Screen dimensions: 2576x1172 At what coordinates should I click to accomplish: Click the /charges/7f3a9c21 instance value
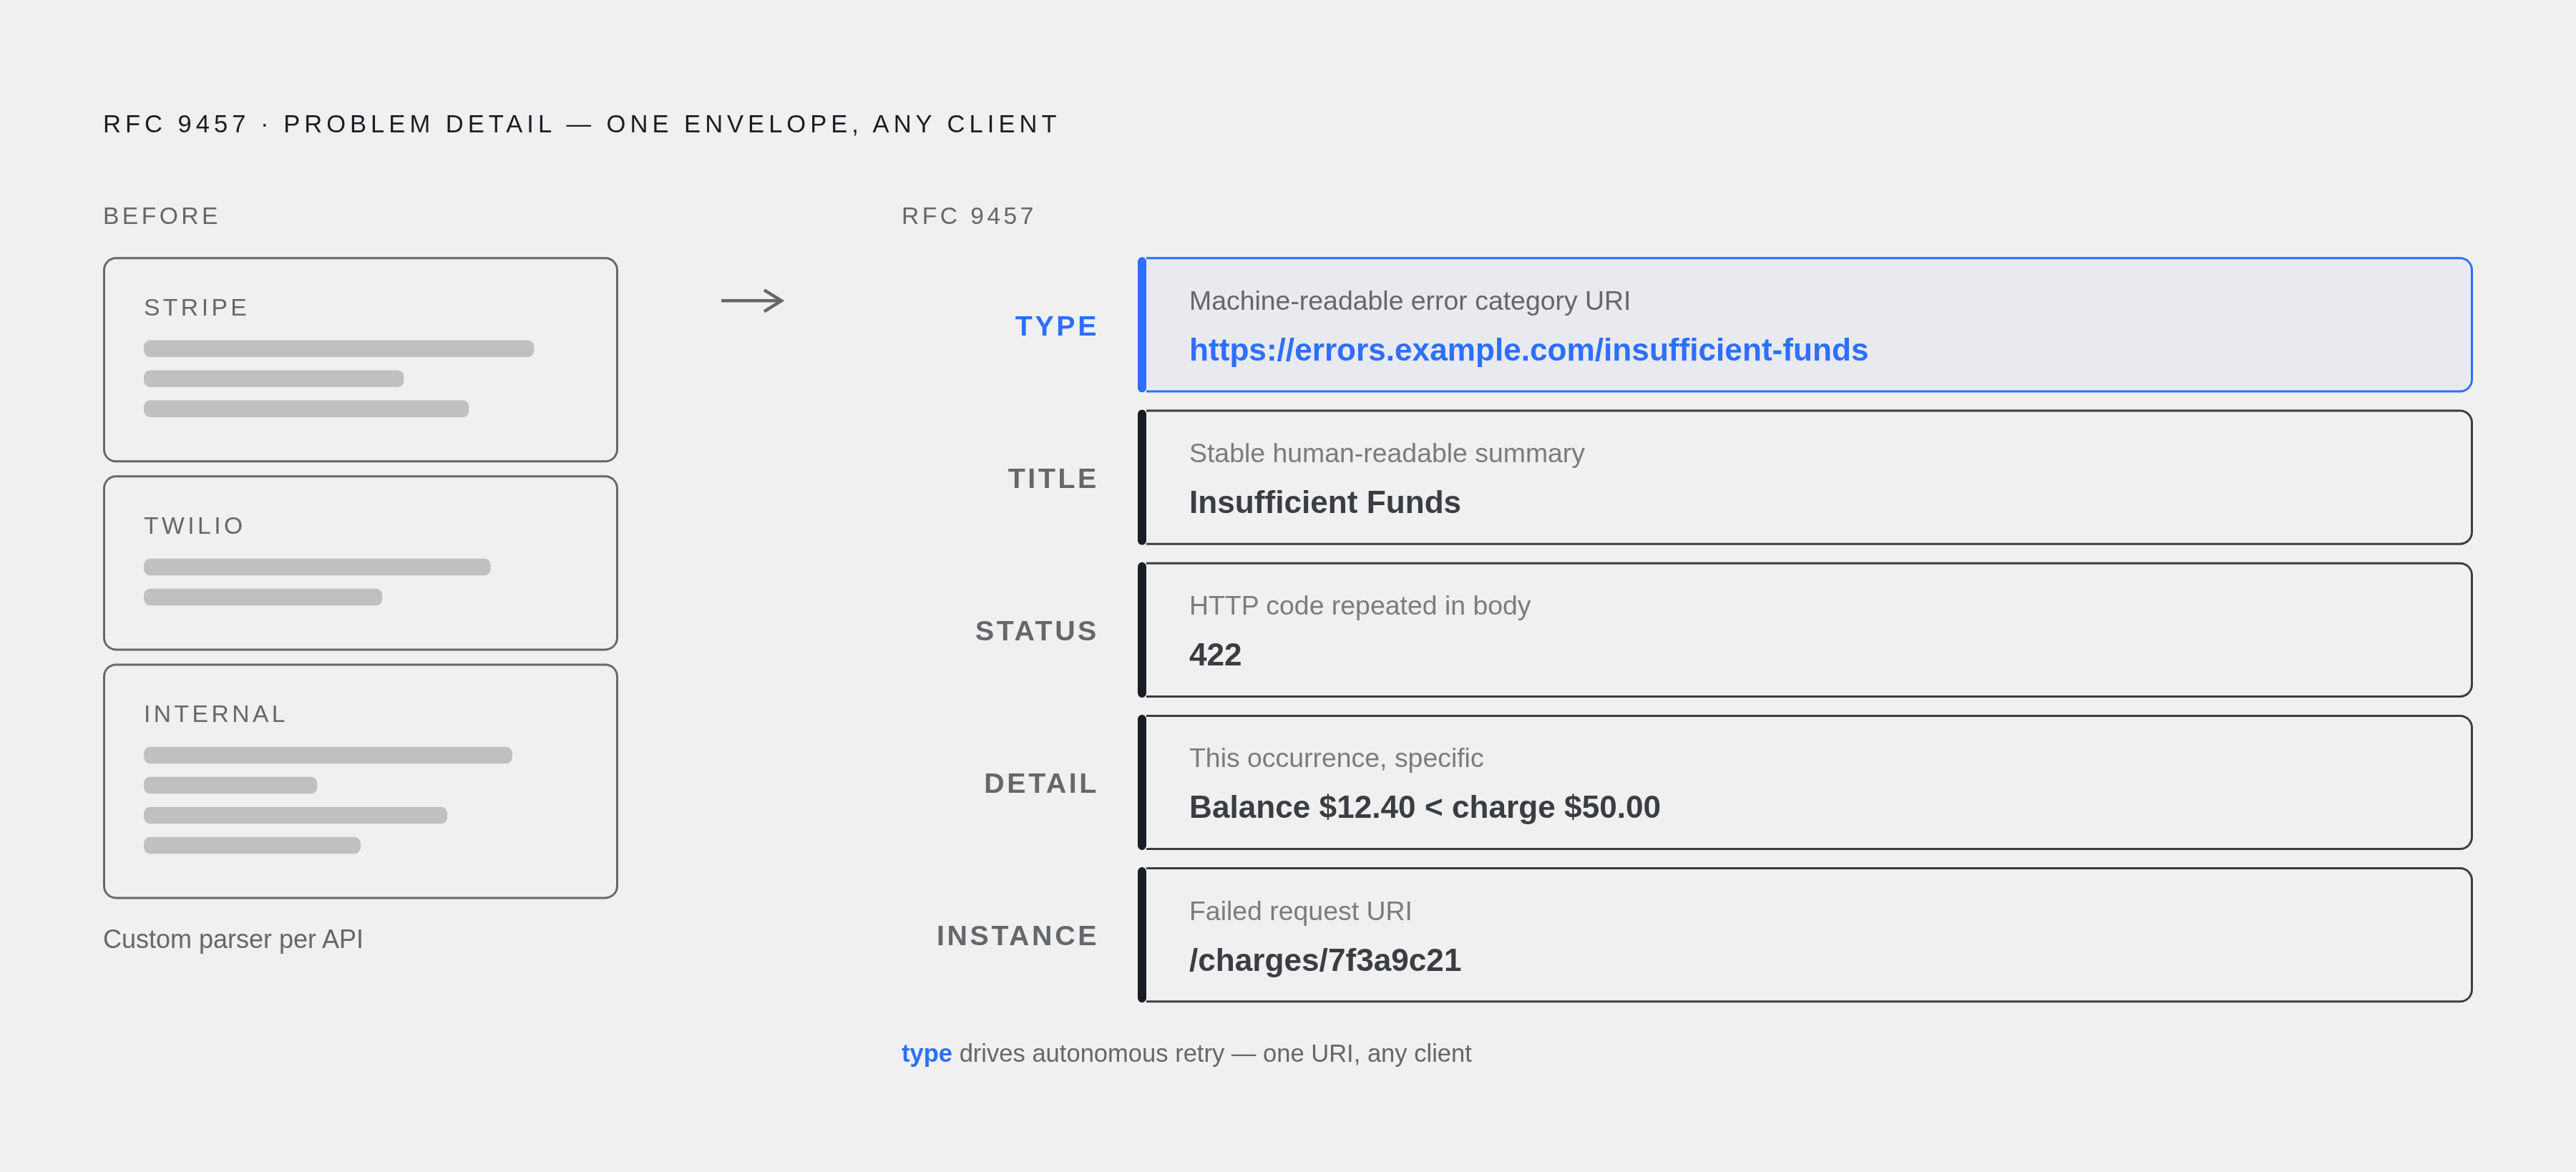1324,960
